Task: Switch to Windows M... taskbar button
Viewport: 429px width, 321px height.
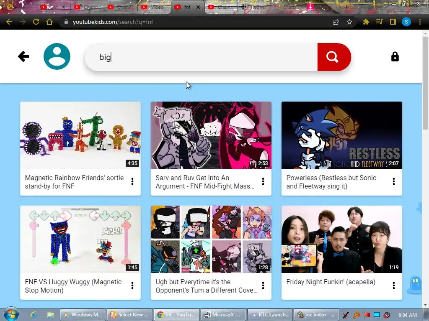Action: 83,315
